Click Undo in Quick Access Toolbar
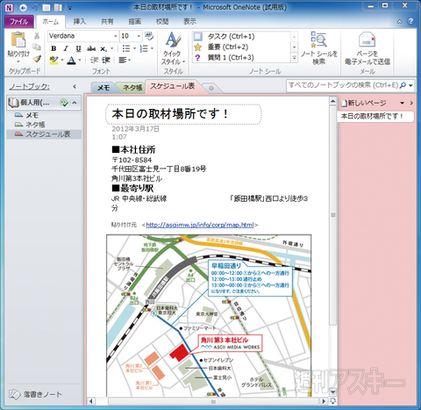 pos(35,8)
